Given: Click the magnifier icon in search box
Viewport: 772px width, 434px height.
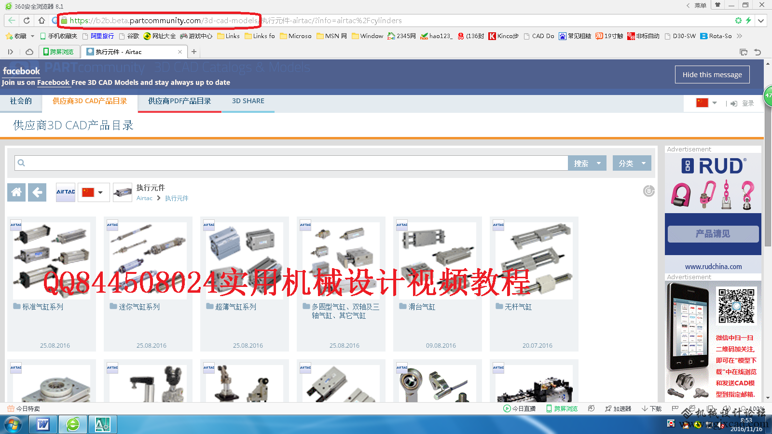Looking at the screenshot, I should tap(21, 163).
